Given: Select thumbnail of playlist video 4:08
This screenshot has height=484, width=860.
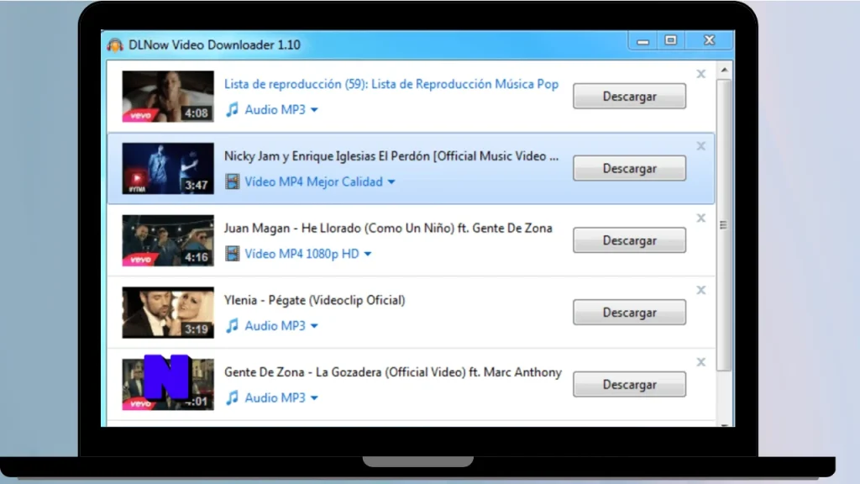Looking at the screenshot, I should click(x=168, y=96).
